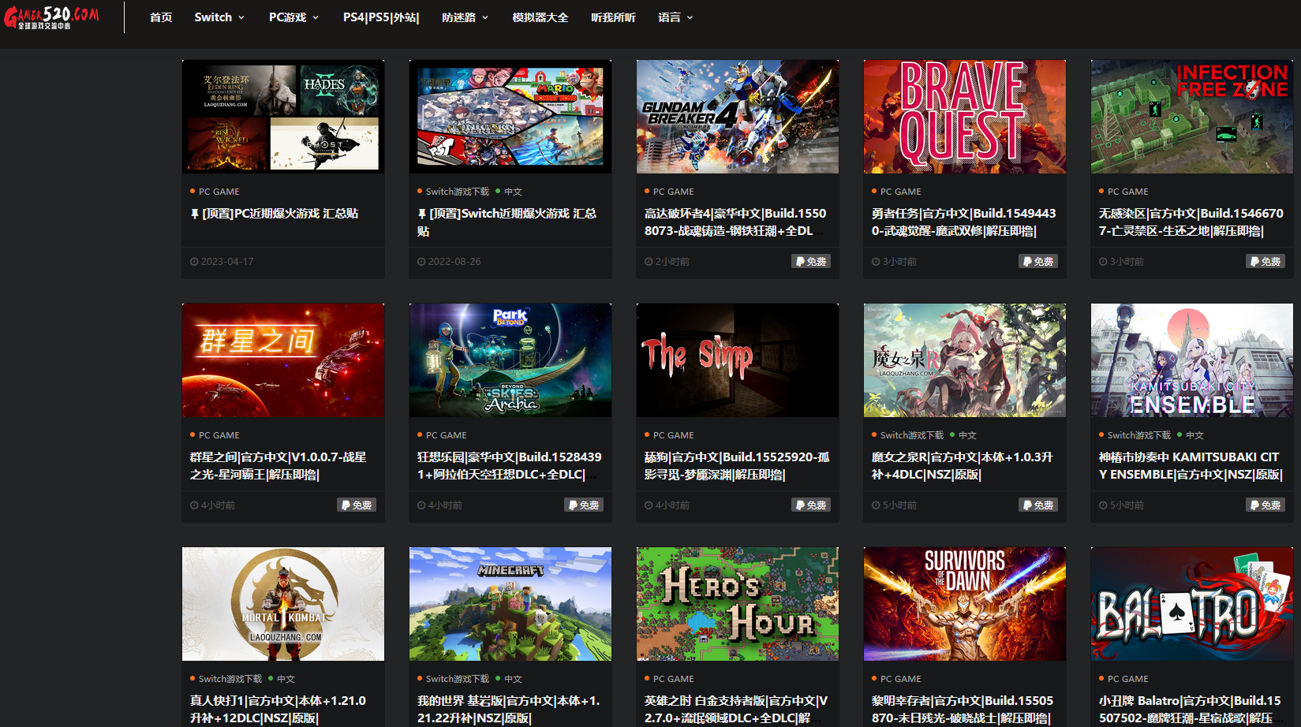
Task: Open the 高达破坏者4 豪华中文 post title
Action: [x=735, y=222]
